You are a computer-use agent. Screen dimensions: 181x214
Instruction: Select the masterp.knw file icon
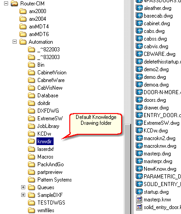tap(139, 200)
